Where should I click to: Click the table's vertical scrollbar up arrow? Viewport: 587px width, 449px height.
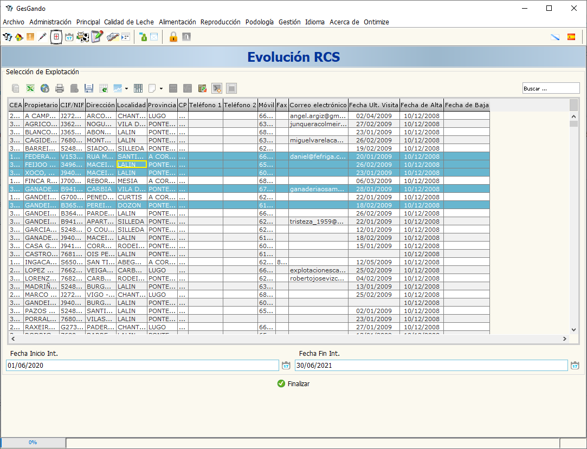573,116
